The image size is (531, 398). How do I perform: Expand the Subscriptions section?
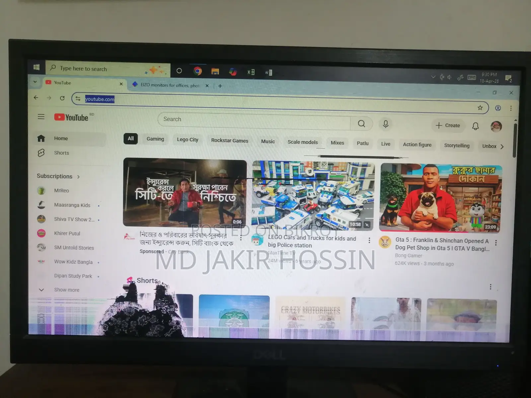[x=58, y=176]
